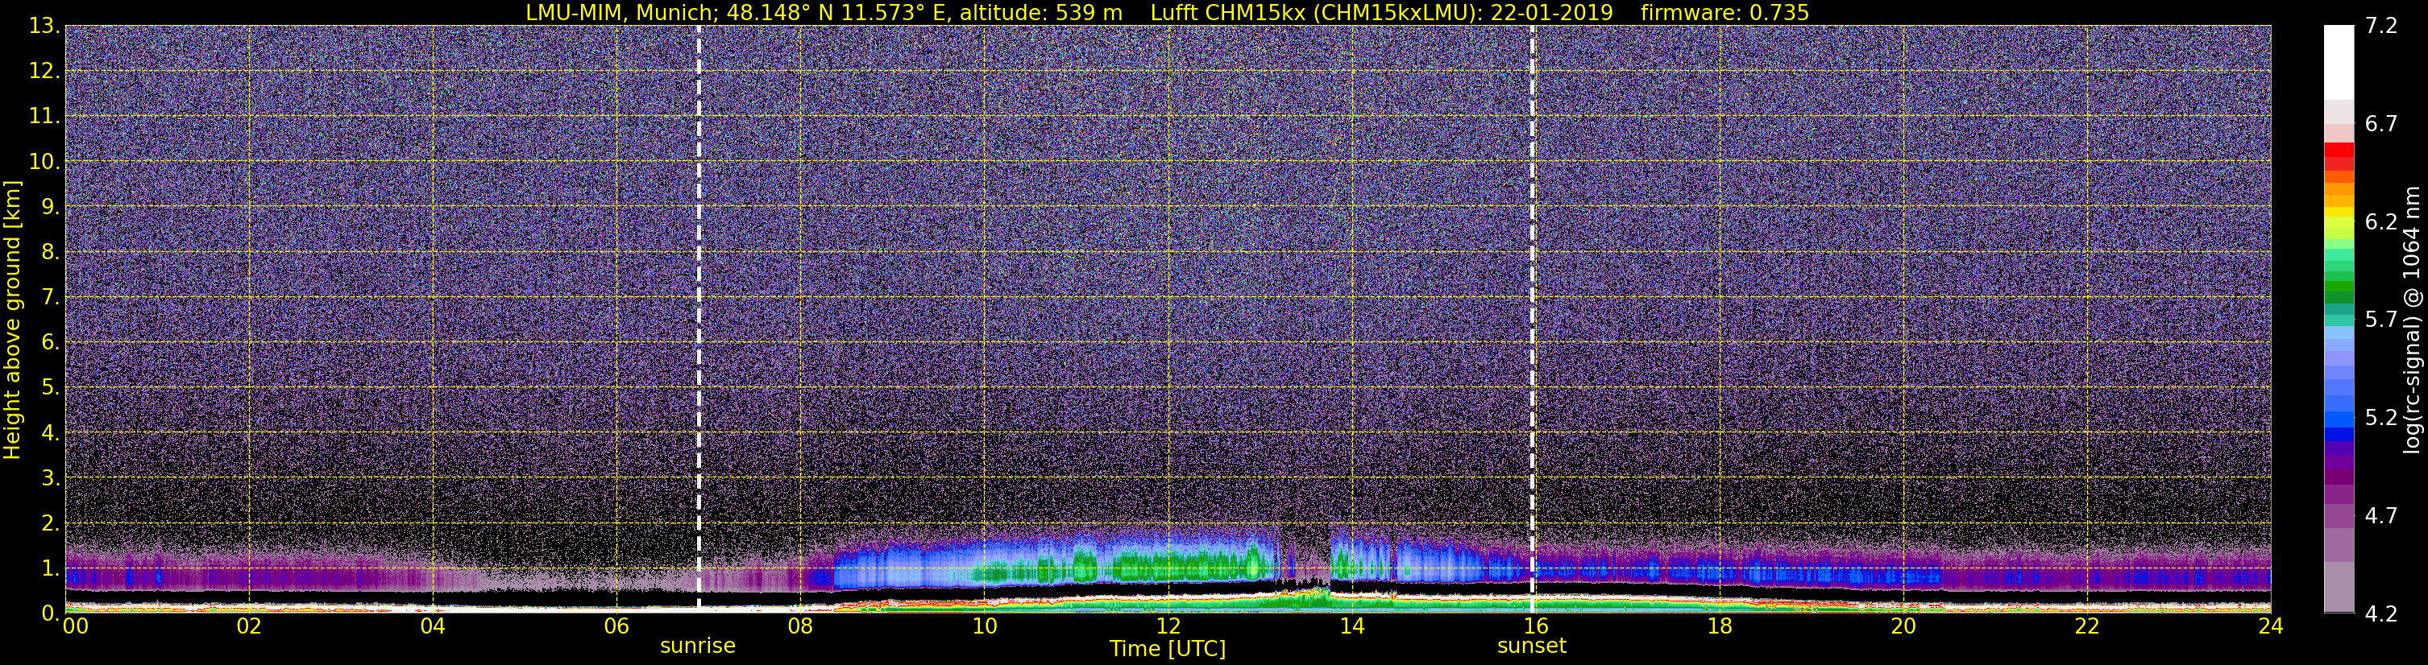Click the '08' time tick label
The image size is (2428, 665).
click(x=800, y=626)
